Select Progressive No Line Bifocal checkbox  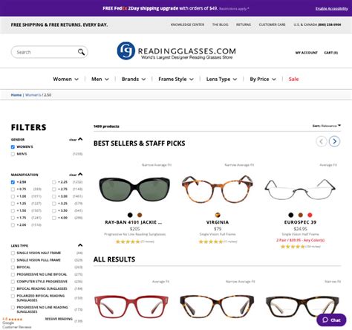pyautogui.click(x=13, y=274)
